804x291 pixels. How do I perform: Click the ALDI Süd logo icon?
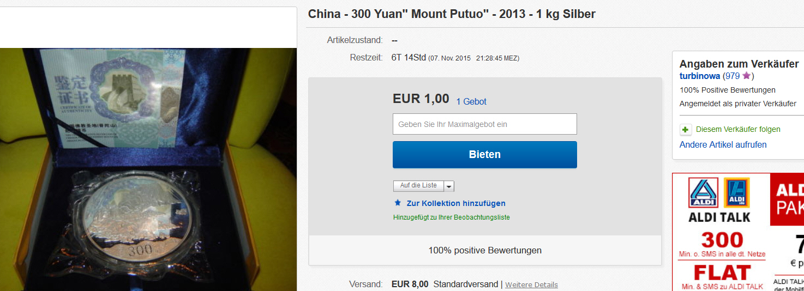(736, 192)
